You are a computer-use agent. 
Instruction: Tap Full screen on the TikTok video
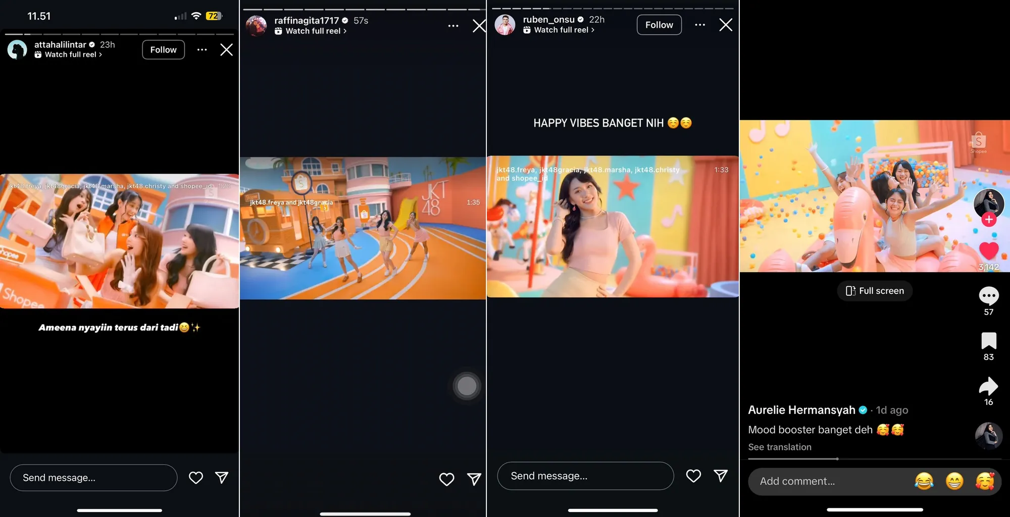pyautogui.click(x=875, y=291)
